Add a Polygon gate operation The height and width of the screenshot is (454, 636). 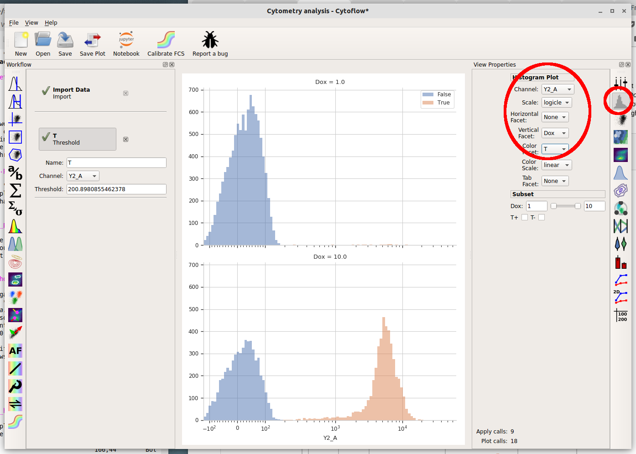coord(15,155)
